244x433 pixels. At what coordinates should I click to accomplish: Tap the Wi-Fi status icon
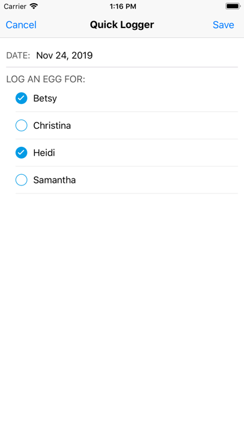coord(34,6)
